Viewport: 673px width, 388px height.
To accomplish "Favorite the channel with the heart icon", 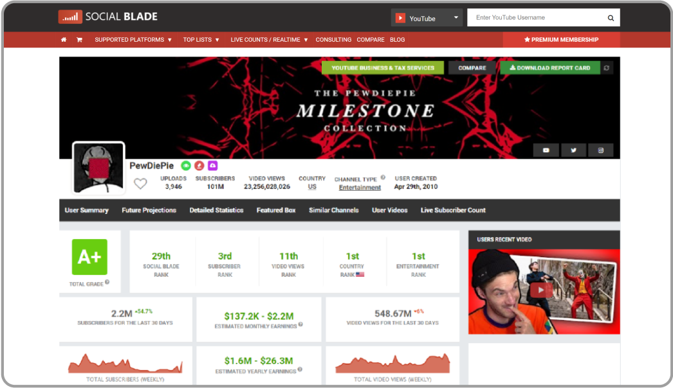I will click(x=140, y=184).
